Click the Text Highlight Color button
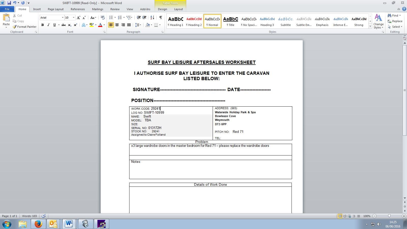Viewport: 407px width, 229px height. point(92,25)
